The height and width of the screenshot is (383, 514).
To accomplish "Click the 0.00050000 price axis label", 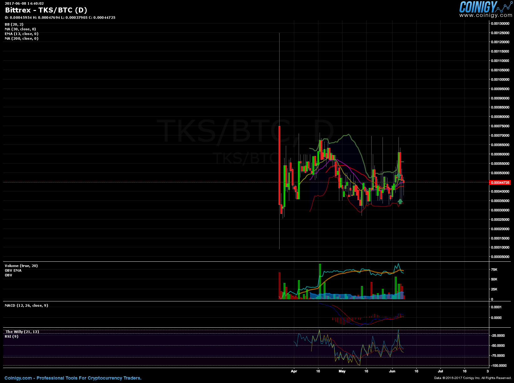I will (x=500, y=173).
